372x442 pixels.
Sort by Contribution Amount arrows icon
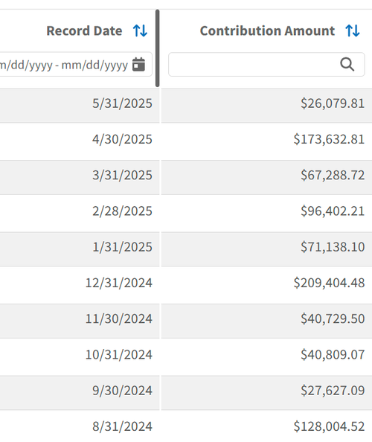[353, 31]
